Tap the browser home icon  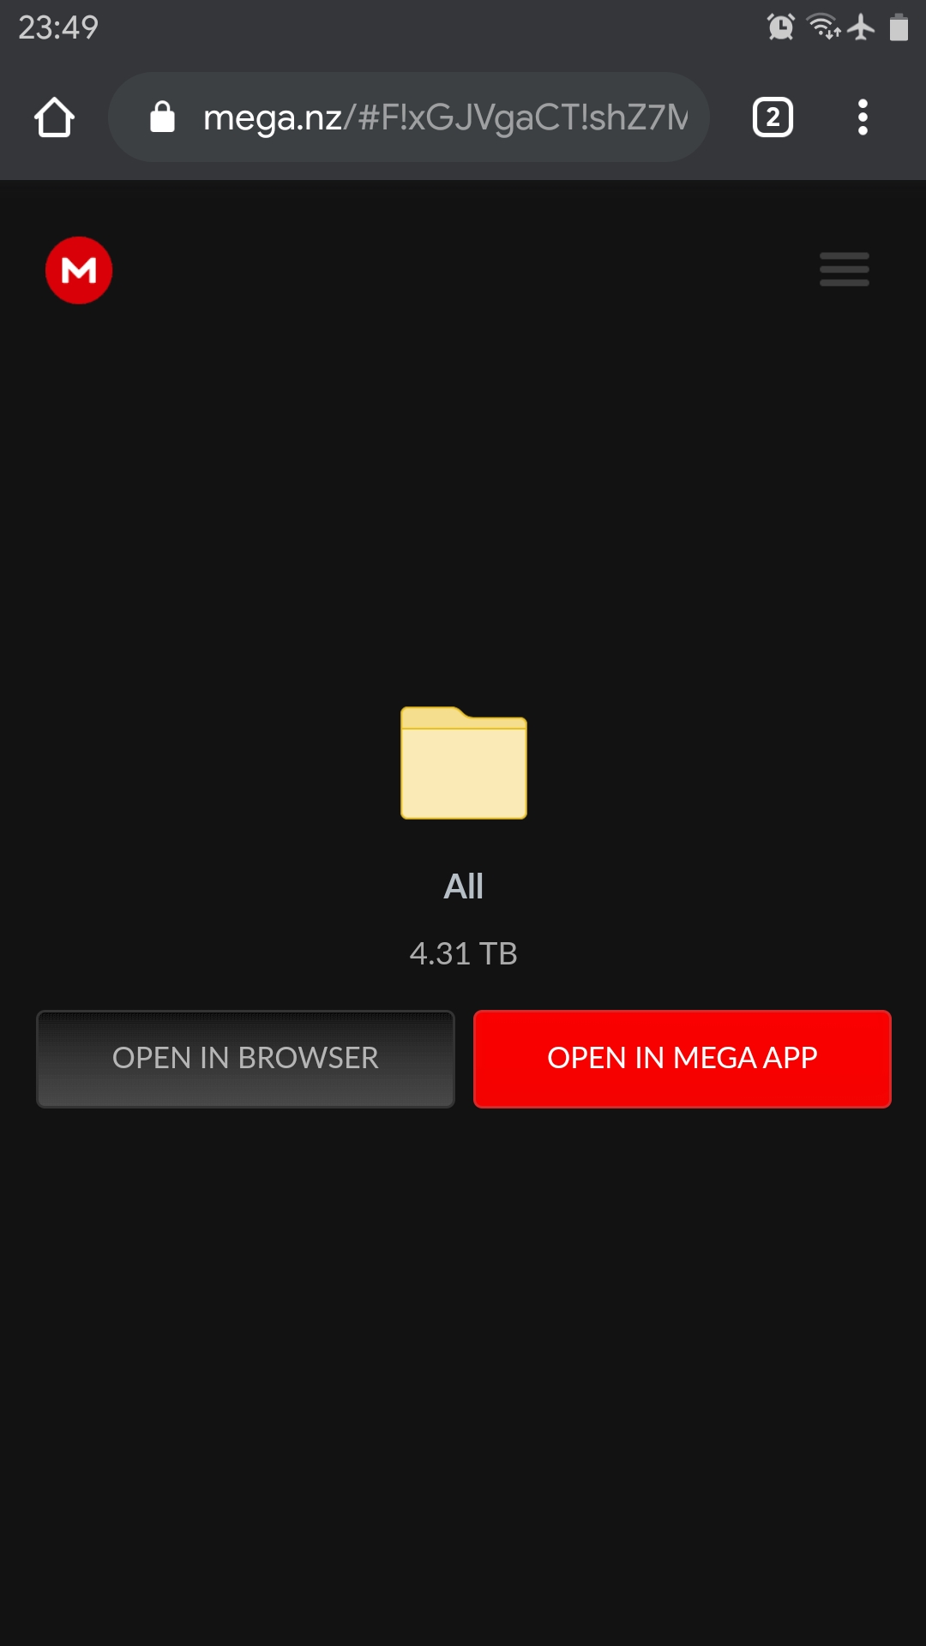click(54, 117)
